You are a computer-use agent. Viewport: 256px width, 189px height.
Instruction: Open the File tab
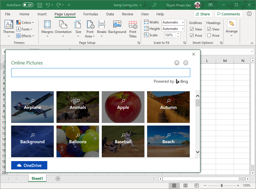[x=8, y=14]
